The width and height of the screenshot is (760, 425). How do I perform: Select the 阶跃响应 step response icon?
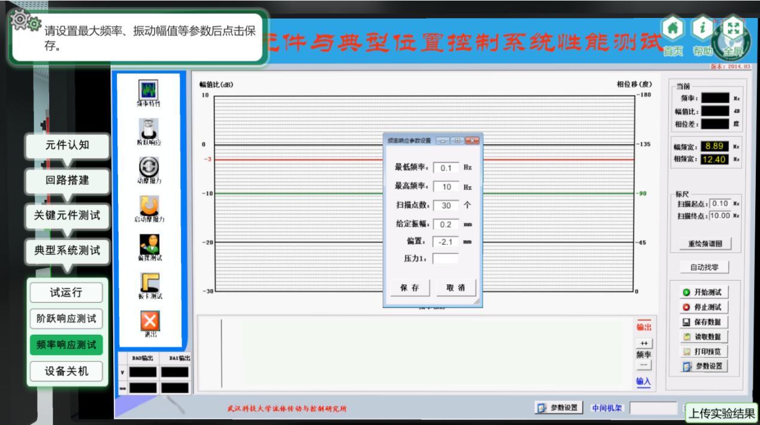pos(149,129)
